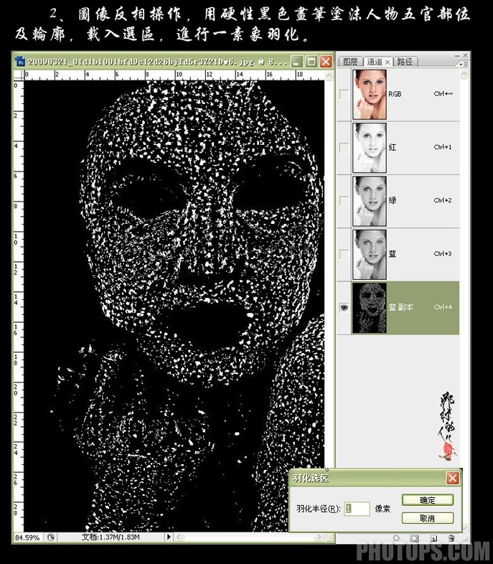Click the 蓝 channel name
The height and width of the screenshot is (564, 493).
coord(393,253)
